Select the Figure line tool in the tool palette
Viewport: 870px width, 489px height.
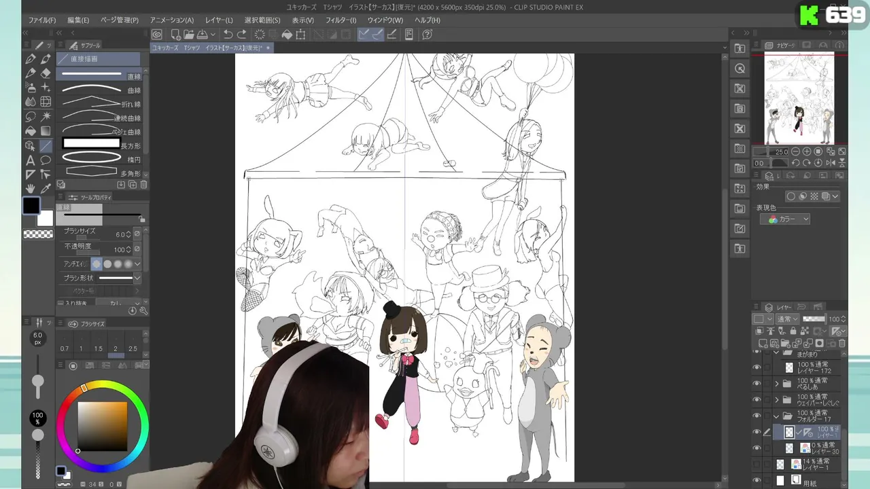tap(46, 145)
